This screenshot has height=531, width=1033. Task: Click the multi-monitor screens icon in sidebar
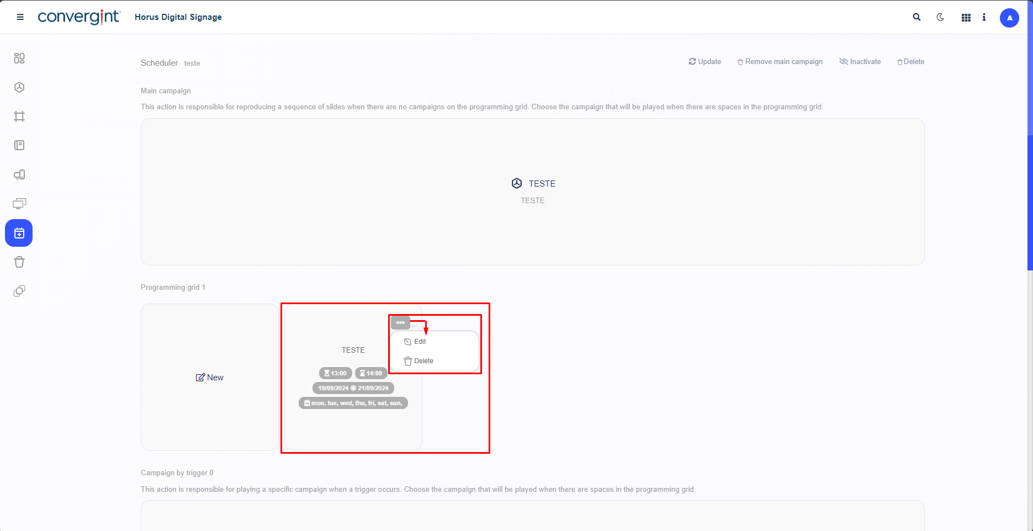tap(19, 204)
